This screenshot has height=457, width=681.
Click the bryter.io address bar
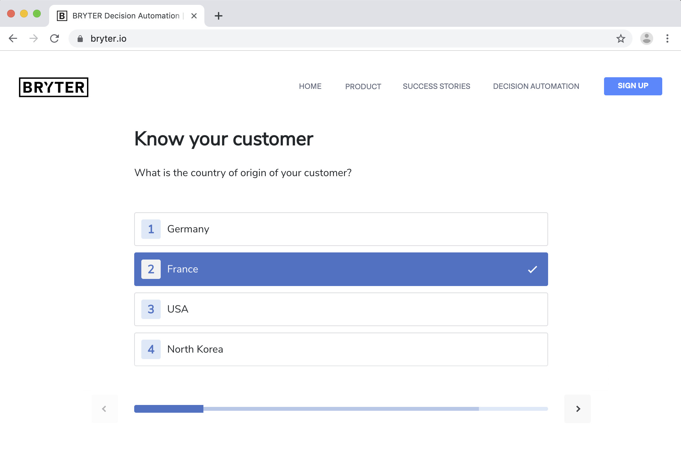[351, 38]
